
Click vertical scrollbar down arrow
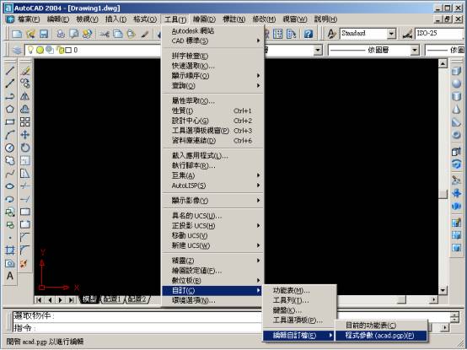click(x=443, y=290)
